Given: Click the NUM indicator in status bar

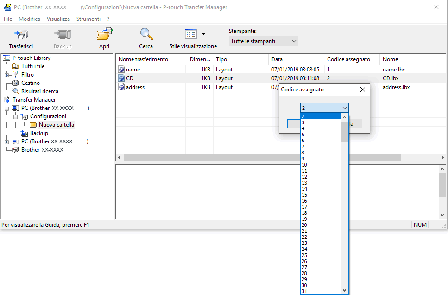Looking at the screenshot, I should 420,225.
